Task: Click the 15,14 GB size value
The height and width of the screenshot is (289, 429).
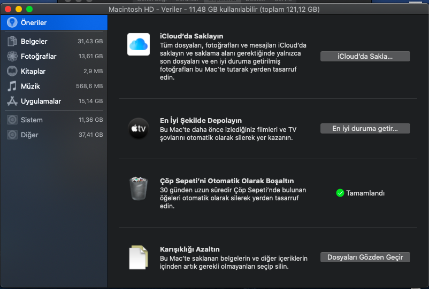Action: tap(90, 101)
